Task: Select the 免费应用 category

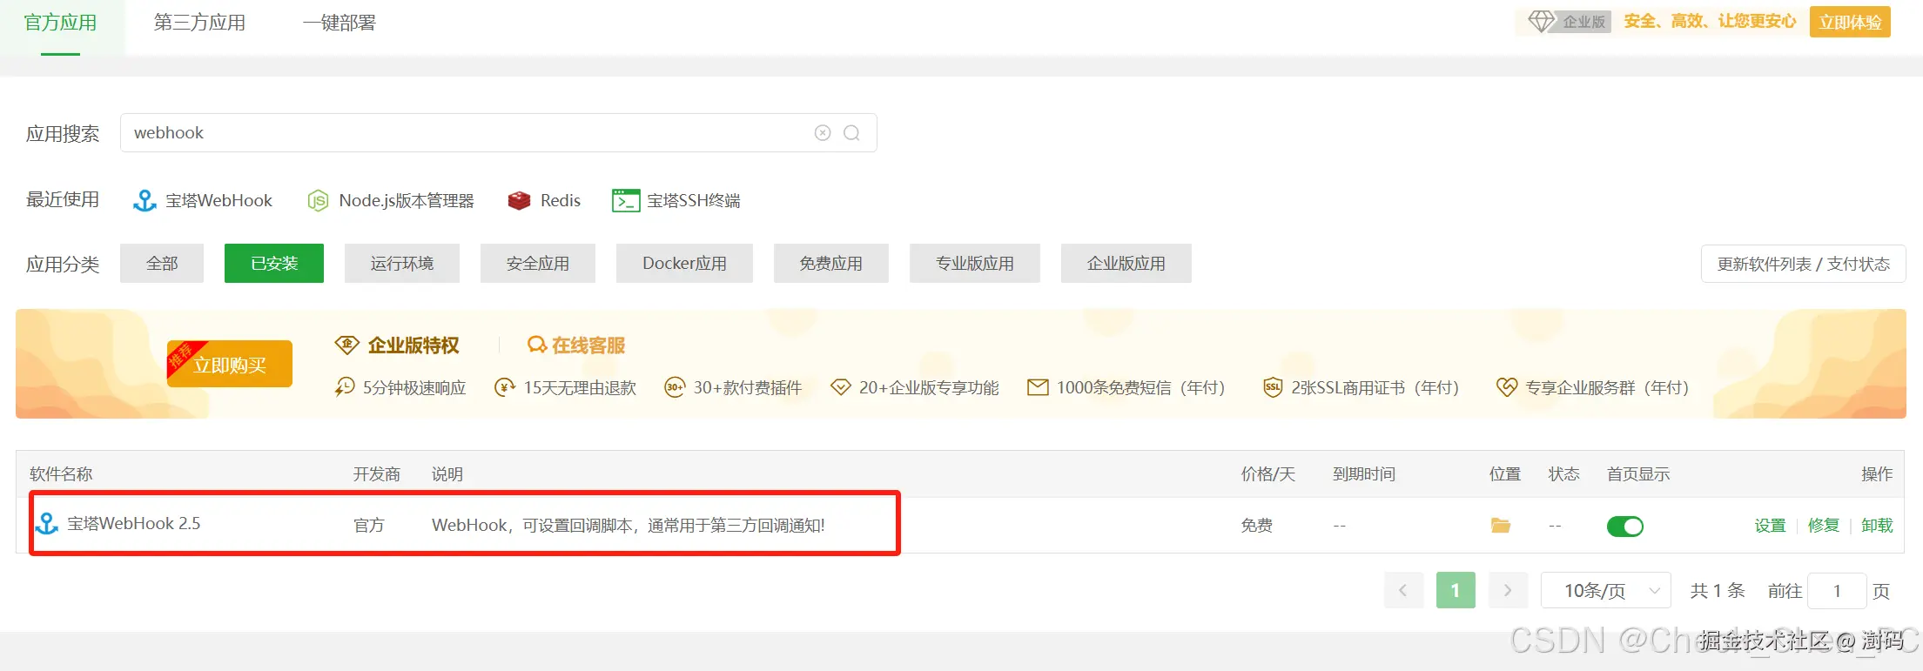Action: pyautogui.click(x=831, y=264)
